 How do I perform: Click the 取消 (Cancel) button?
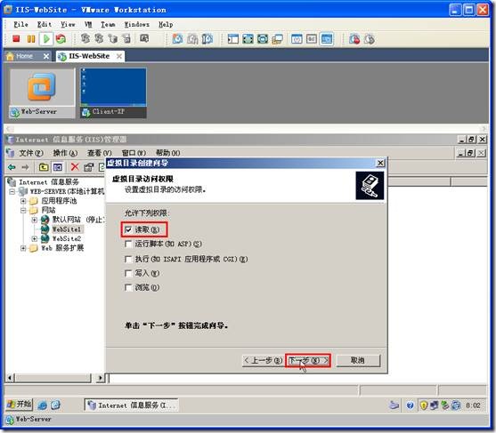(358, 360)
